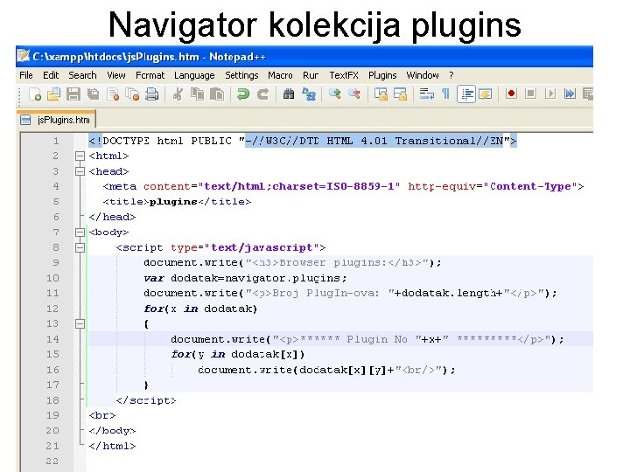
Task: Click the Synchronize horizontal scrolling icon
Action: [x=400, y=94]
